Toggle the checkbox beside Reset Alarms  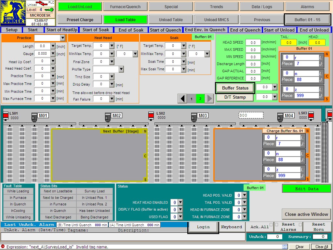tap(276, 224)
